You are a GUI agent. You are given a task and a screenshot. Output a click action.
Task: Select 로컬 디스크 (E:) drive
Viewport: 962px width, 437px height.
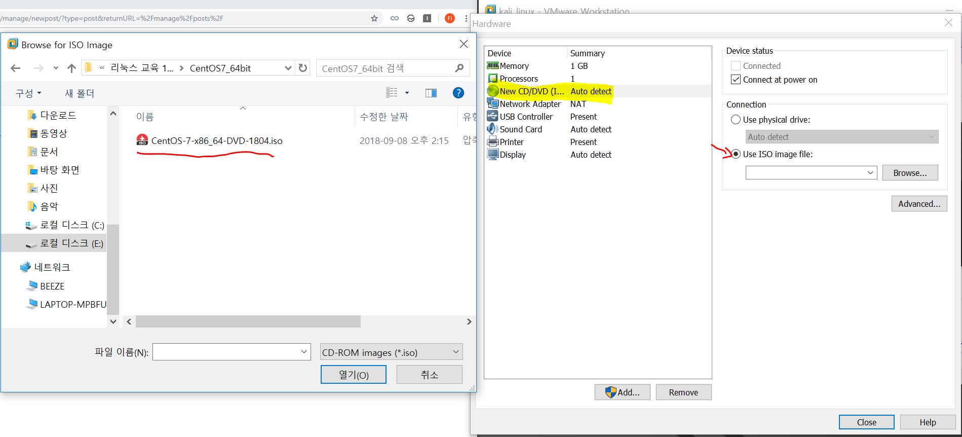pos(54,243)
